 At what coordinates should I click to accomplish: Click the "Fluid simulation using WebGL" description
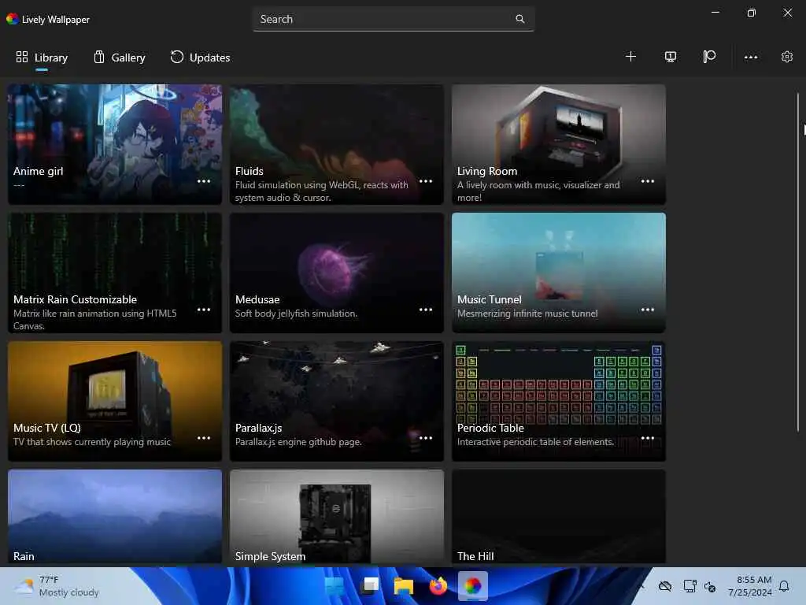322,191
